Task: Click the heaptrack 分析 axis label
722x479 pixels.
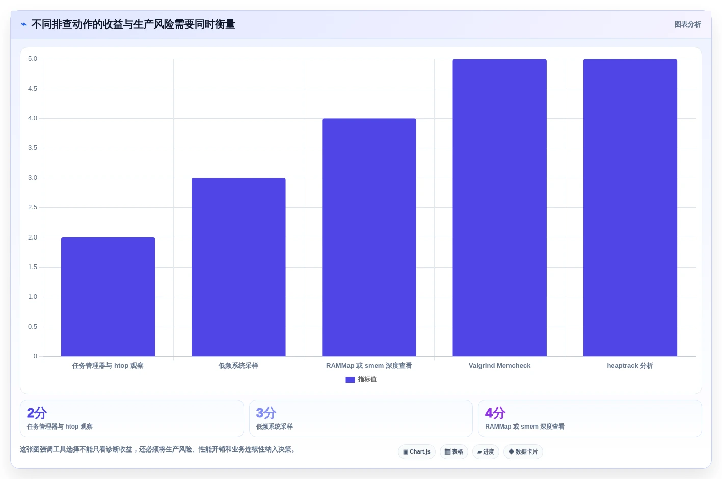Action: coord(630,366)
